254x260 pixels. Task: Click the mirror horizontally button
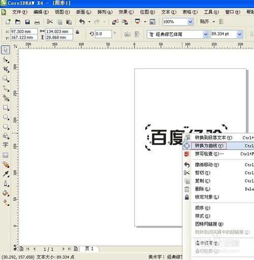pyautogui.click(x=128, y=34)
